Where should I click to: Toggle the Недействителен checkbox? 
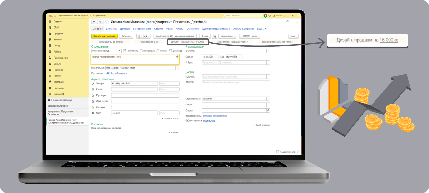(x=278, y=152)
